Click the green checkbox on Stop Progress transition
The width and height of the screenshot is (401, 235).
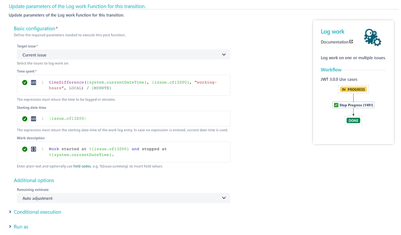pos(336,105)
